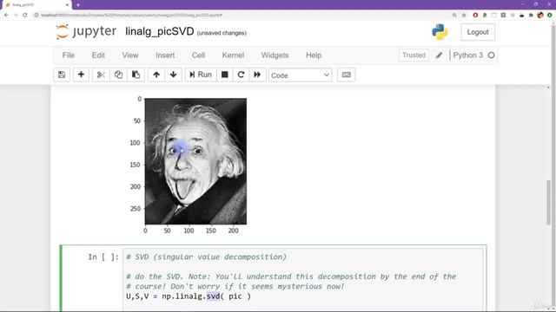Click the Einstein image output

tap(195, 161)
